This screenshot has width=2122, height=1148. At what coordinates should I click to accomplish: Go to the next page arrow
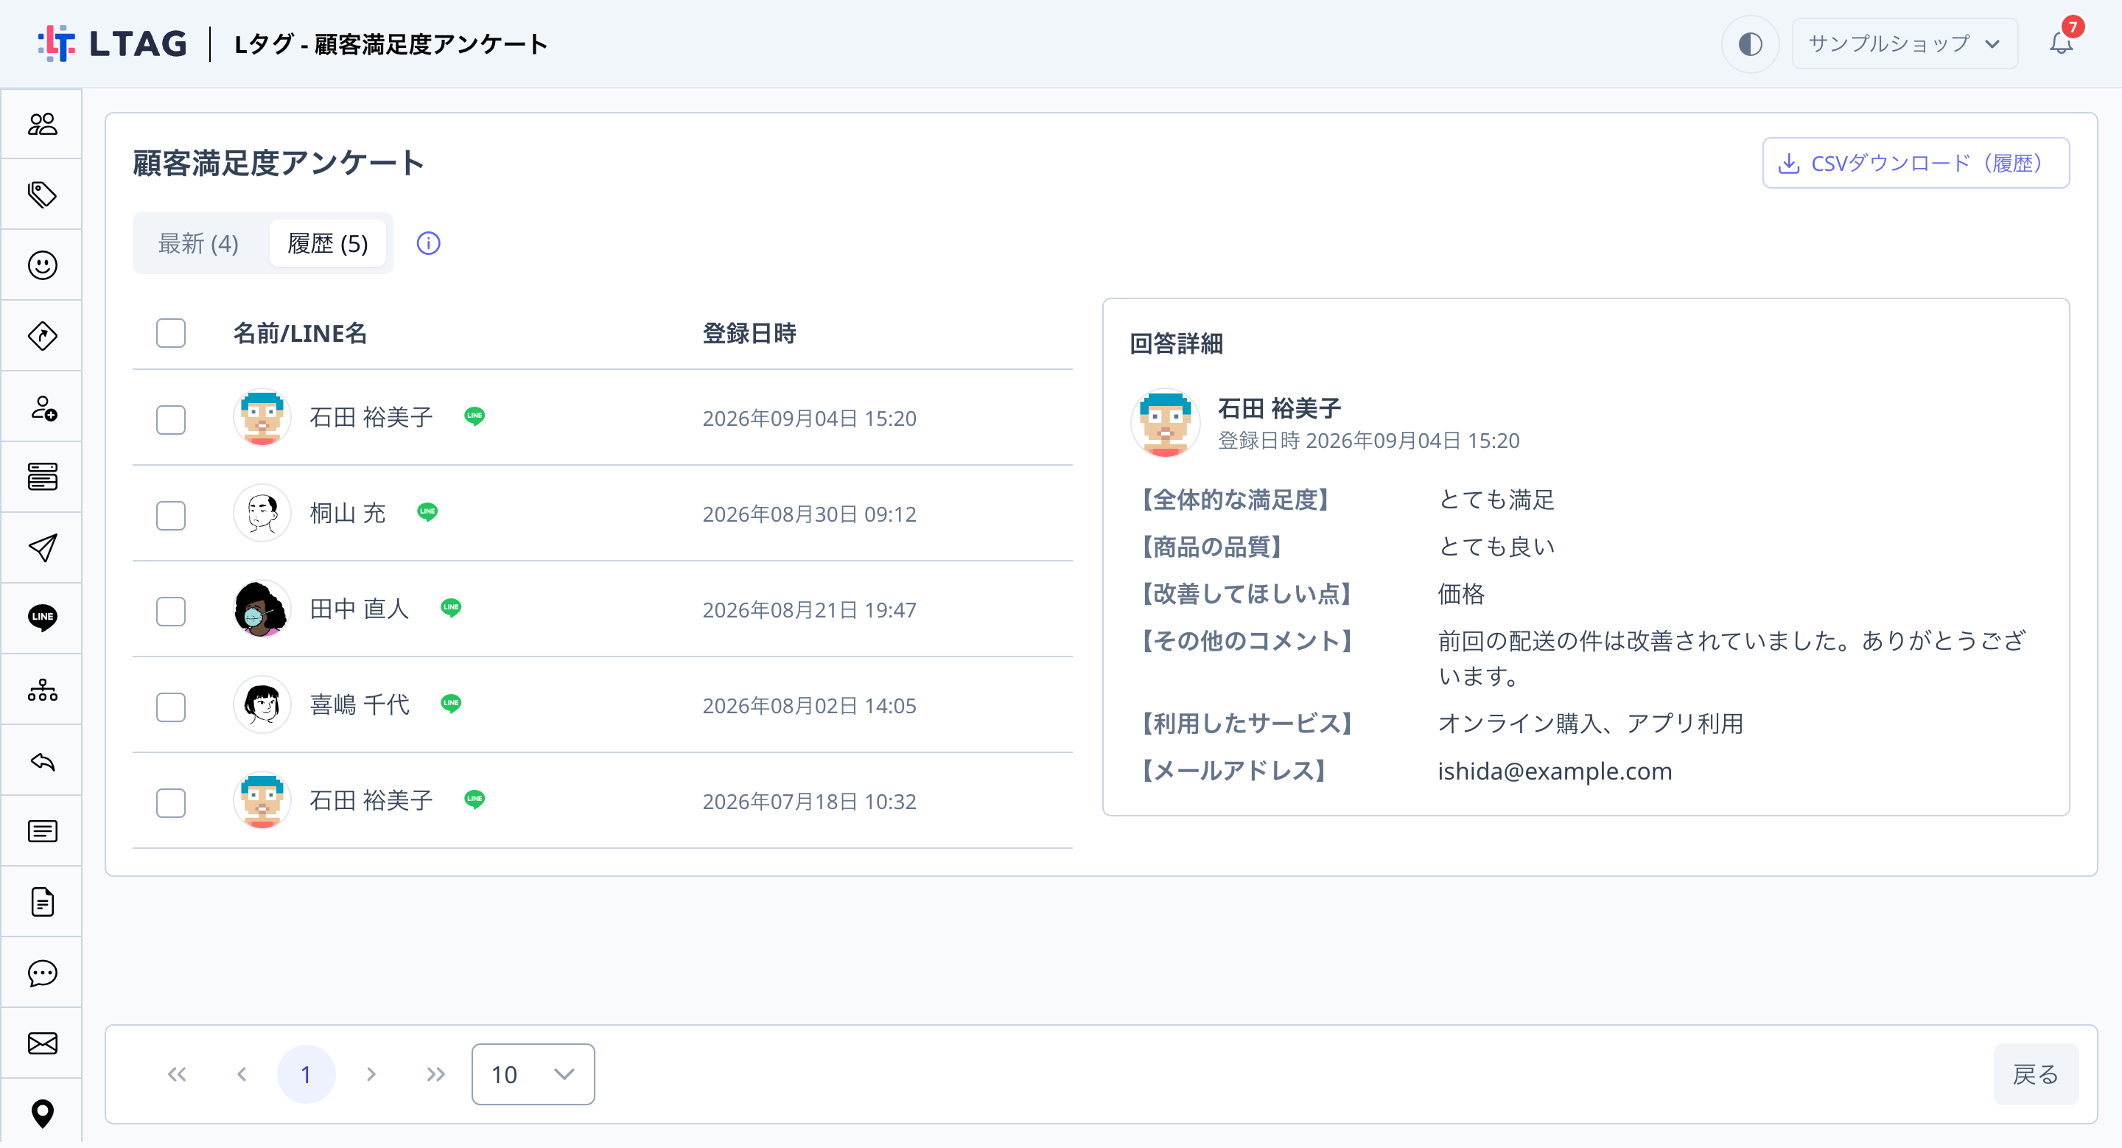point(371,1074)
